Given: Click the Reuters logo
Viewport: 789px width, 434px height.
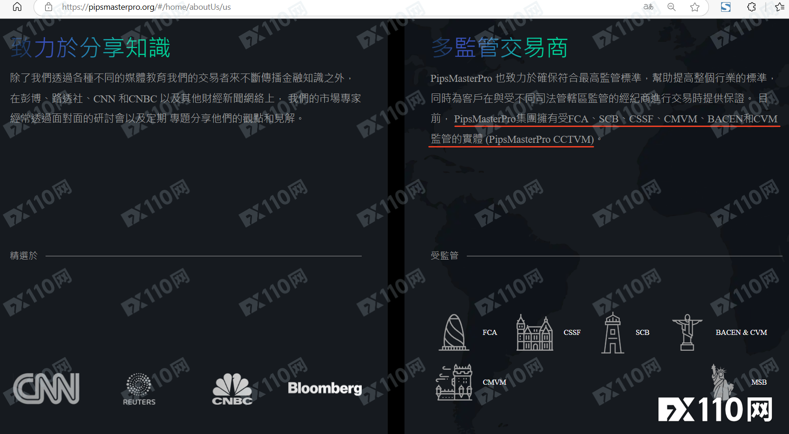Looking at the screenshot, I should click(x=139, y=389).
